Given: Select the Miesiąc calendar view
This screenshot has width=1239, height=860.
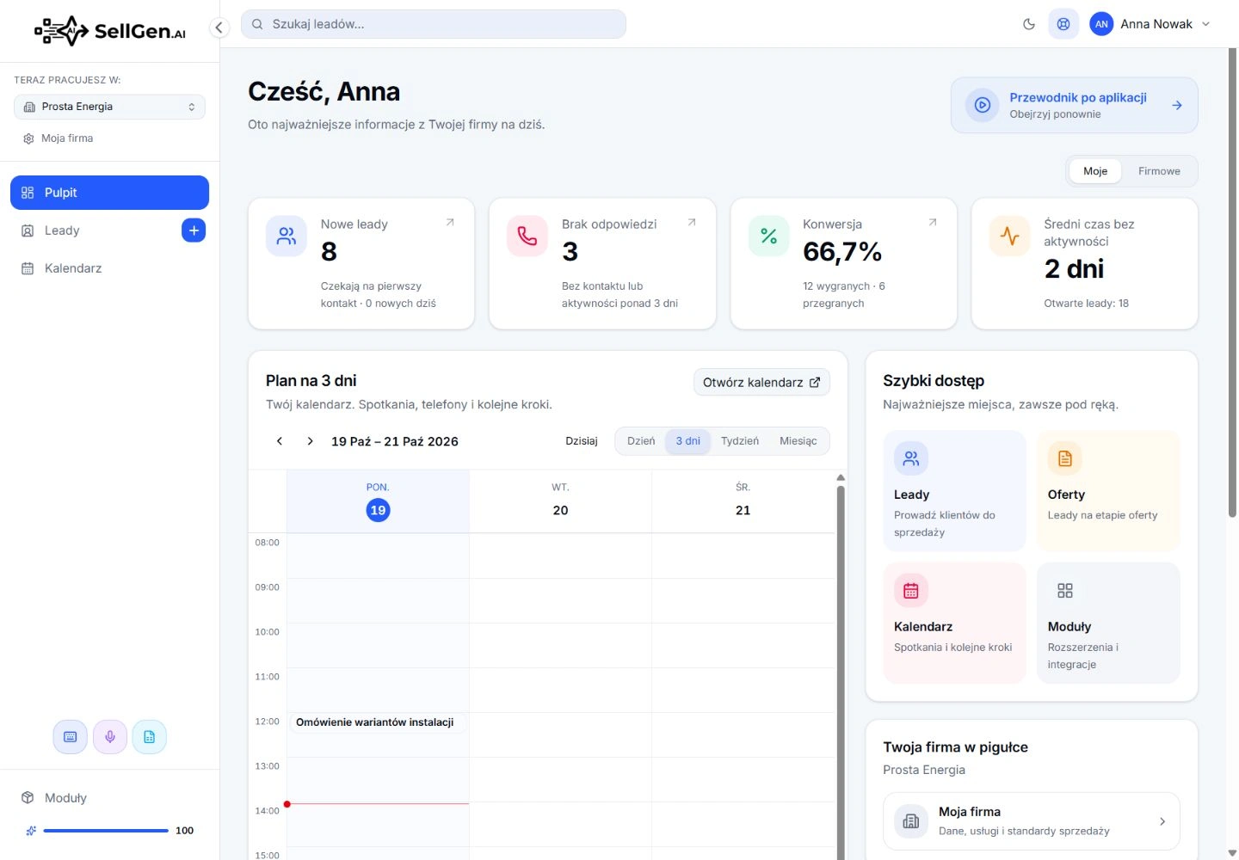Looking at the screenshot, I should pyautogui.click(x=798, y=441).
